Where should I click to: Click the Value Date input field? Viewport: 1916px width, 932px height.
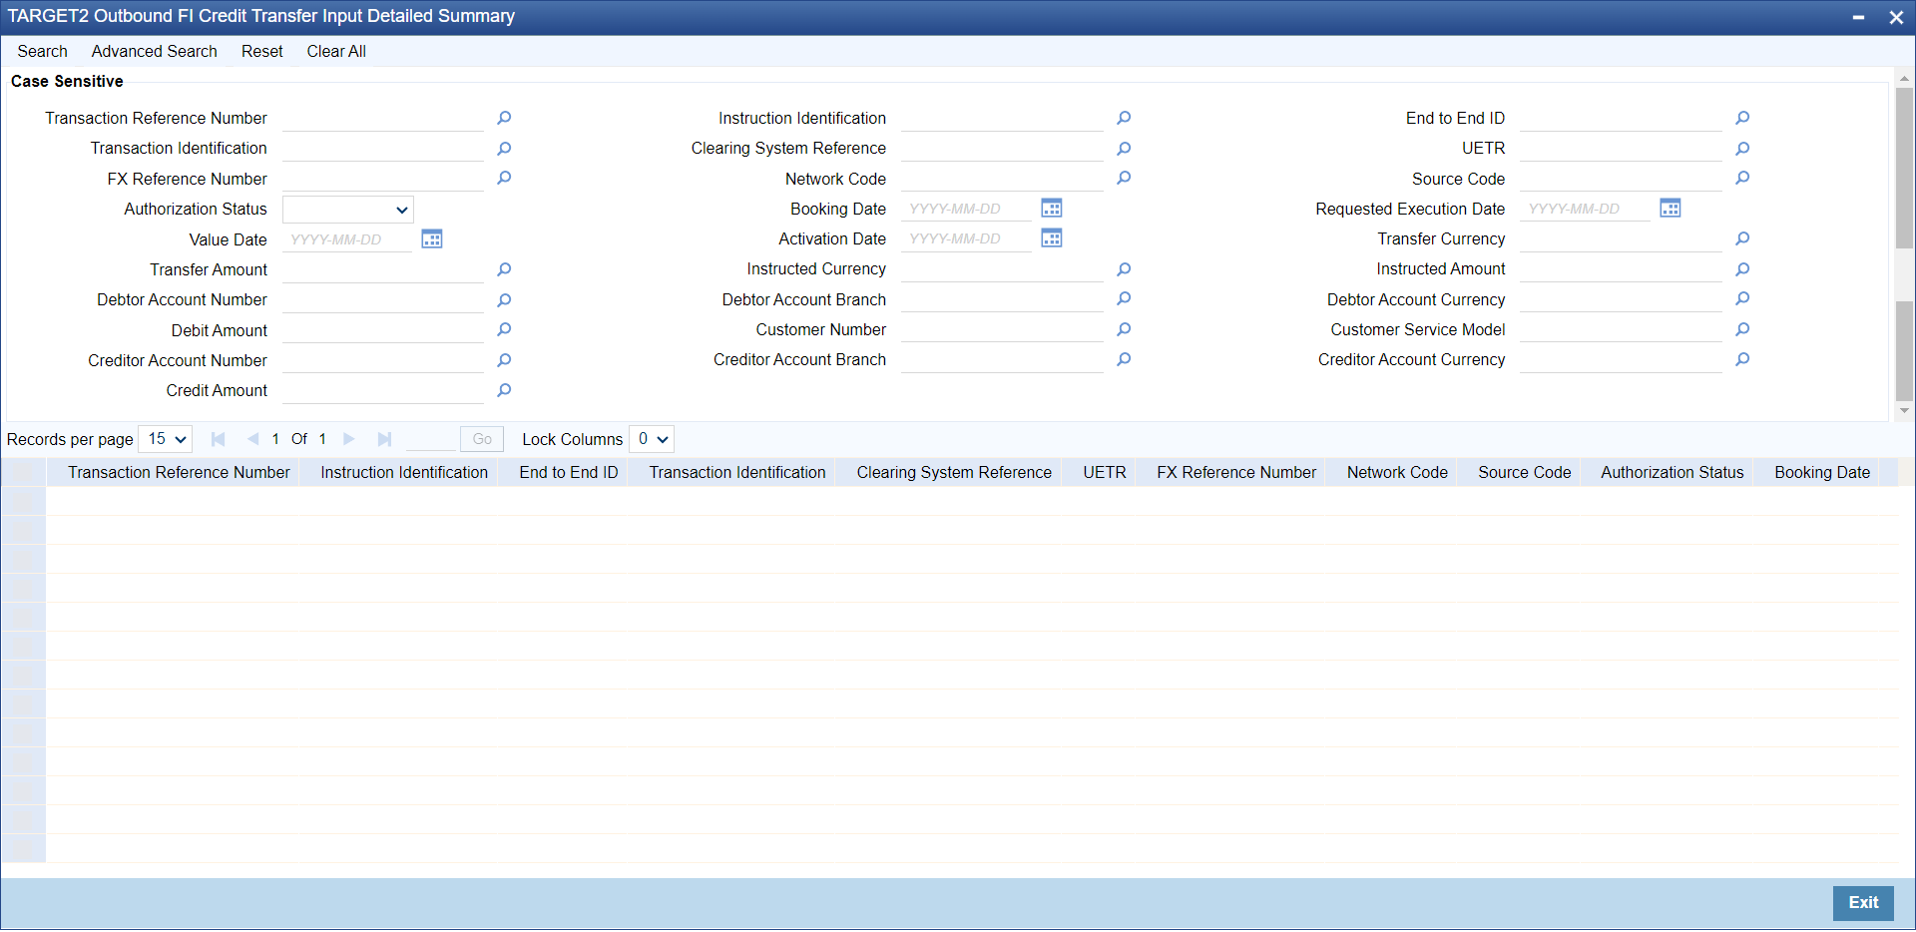coord(347,239)
